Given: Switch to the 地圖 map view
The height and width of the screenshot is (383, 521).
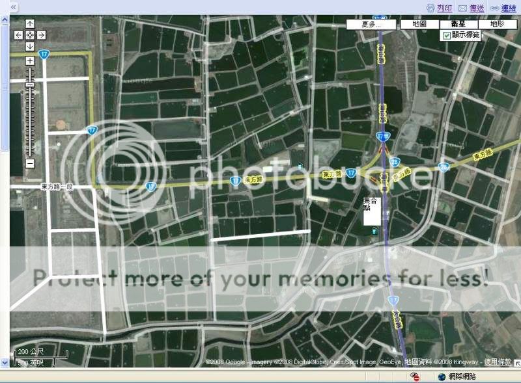Looking at the screenshot, I should (x=419, y=24).
